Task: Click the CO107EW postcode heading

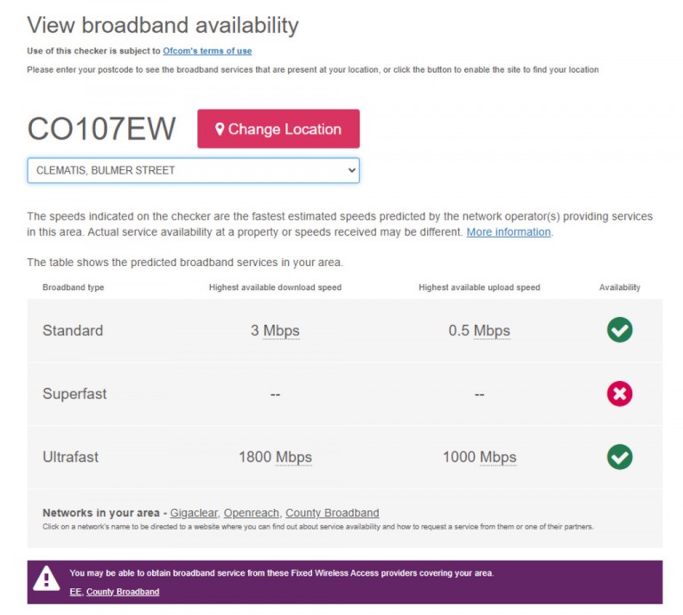Action: (x=101, y=129)
